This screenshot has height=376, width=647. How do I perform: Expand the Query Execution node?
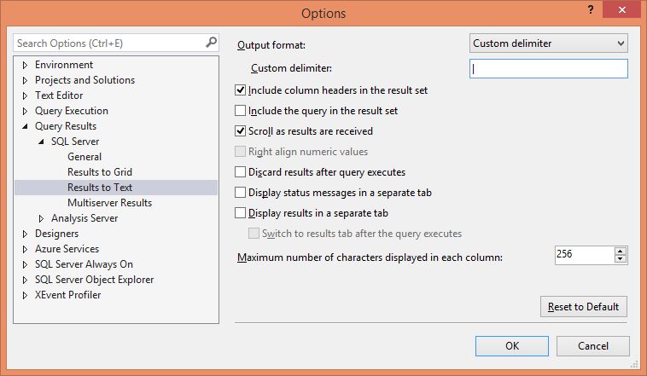[x=25, y=111]
